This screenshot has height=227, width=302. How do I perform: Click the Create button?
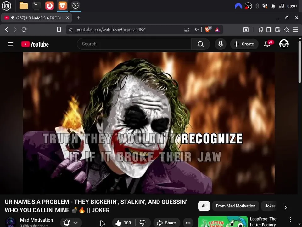(x=244, y=44)
